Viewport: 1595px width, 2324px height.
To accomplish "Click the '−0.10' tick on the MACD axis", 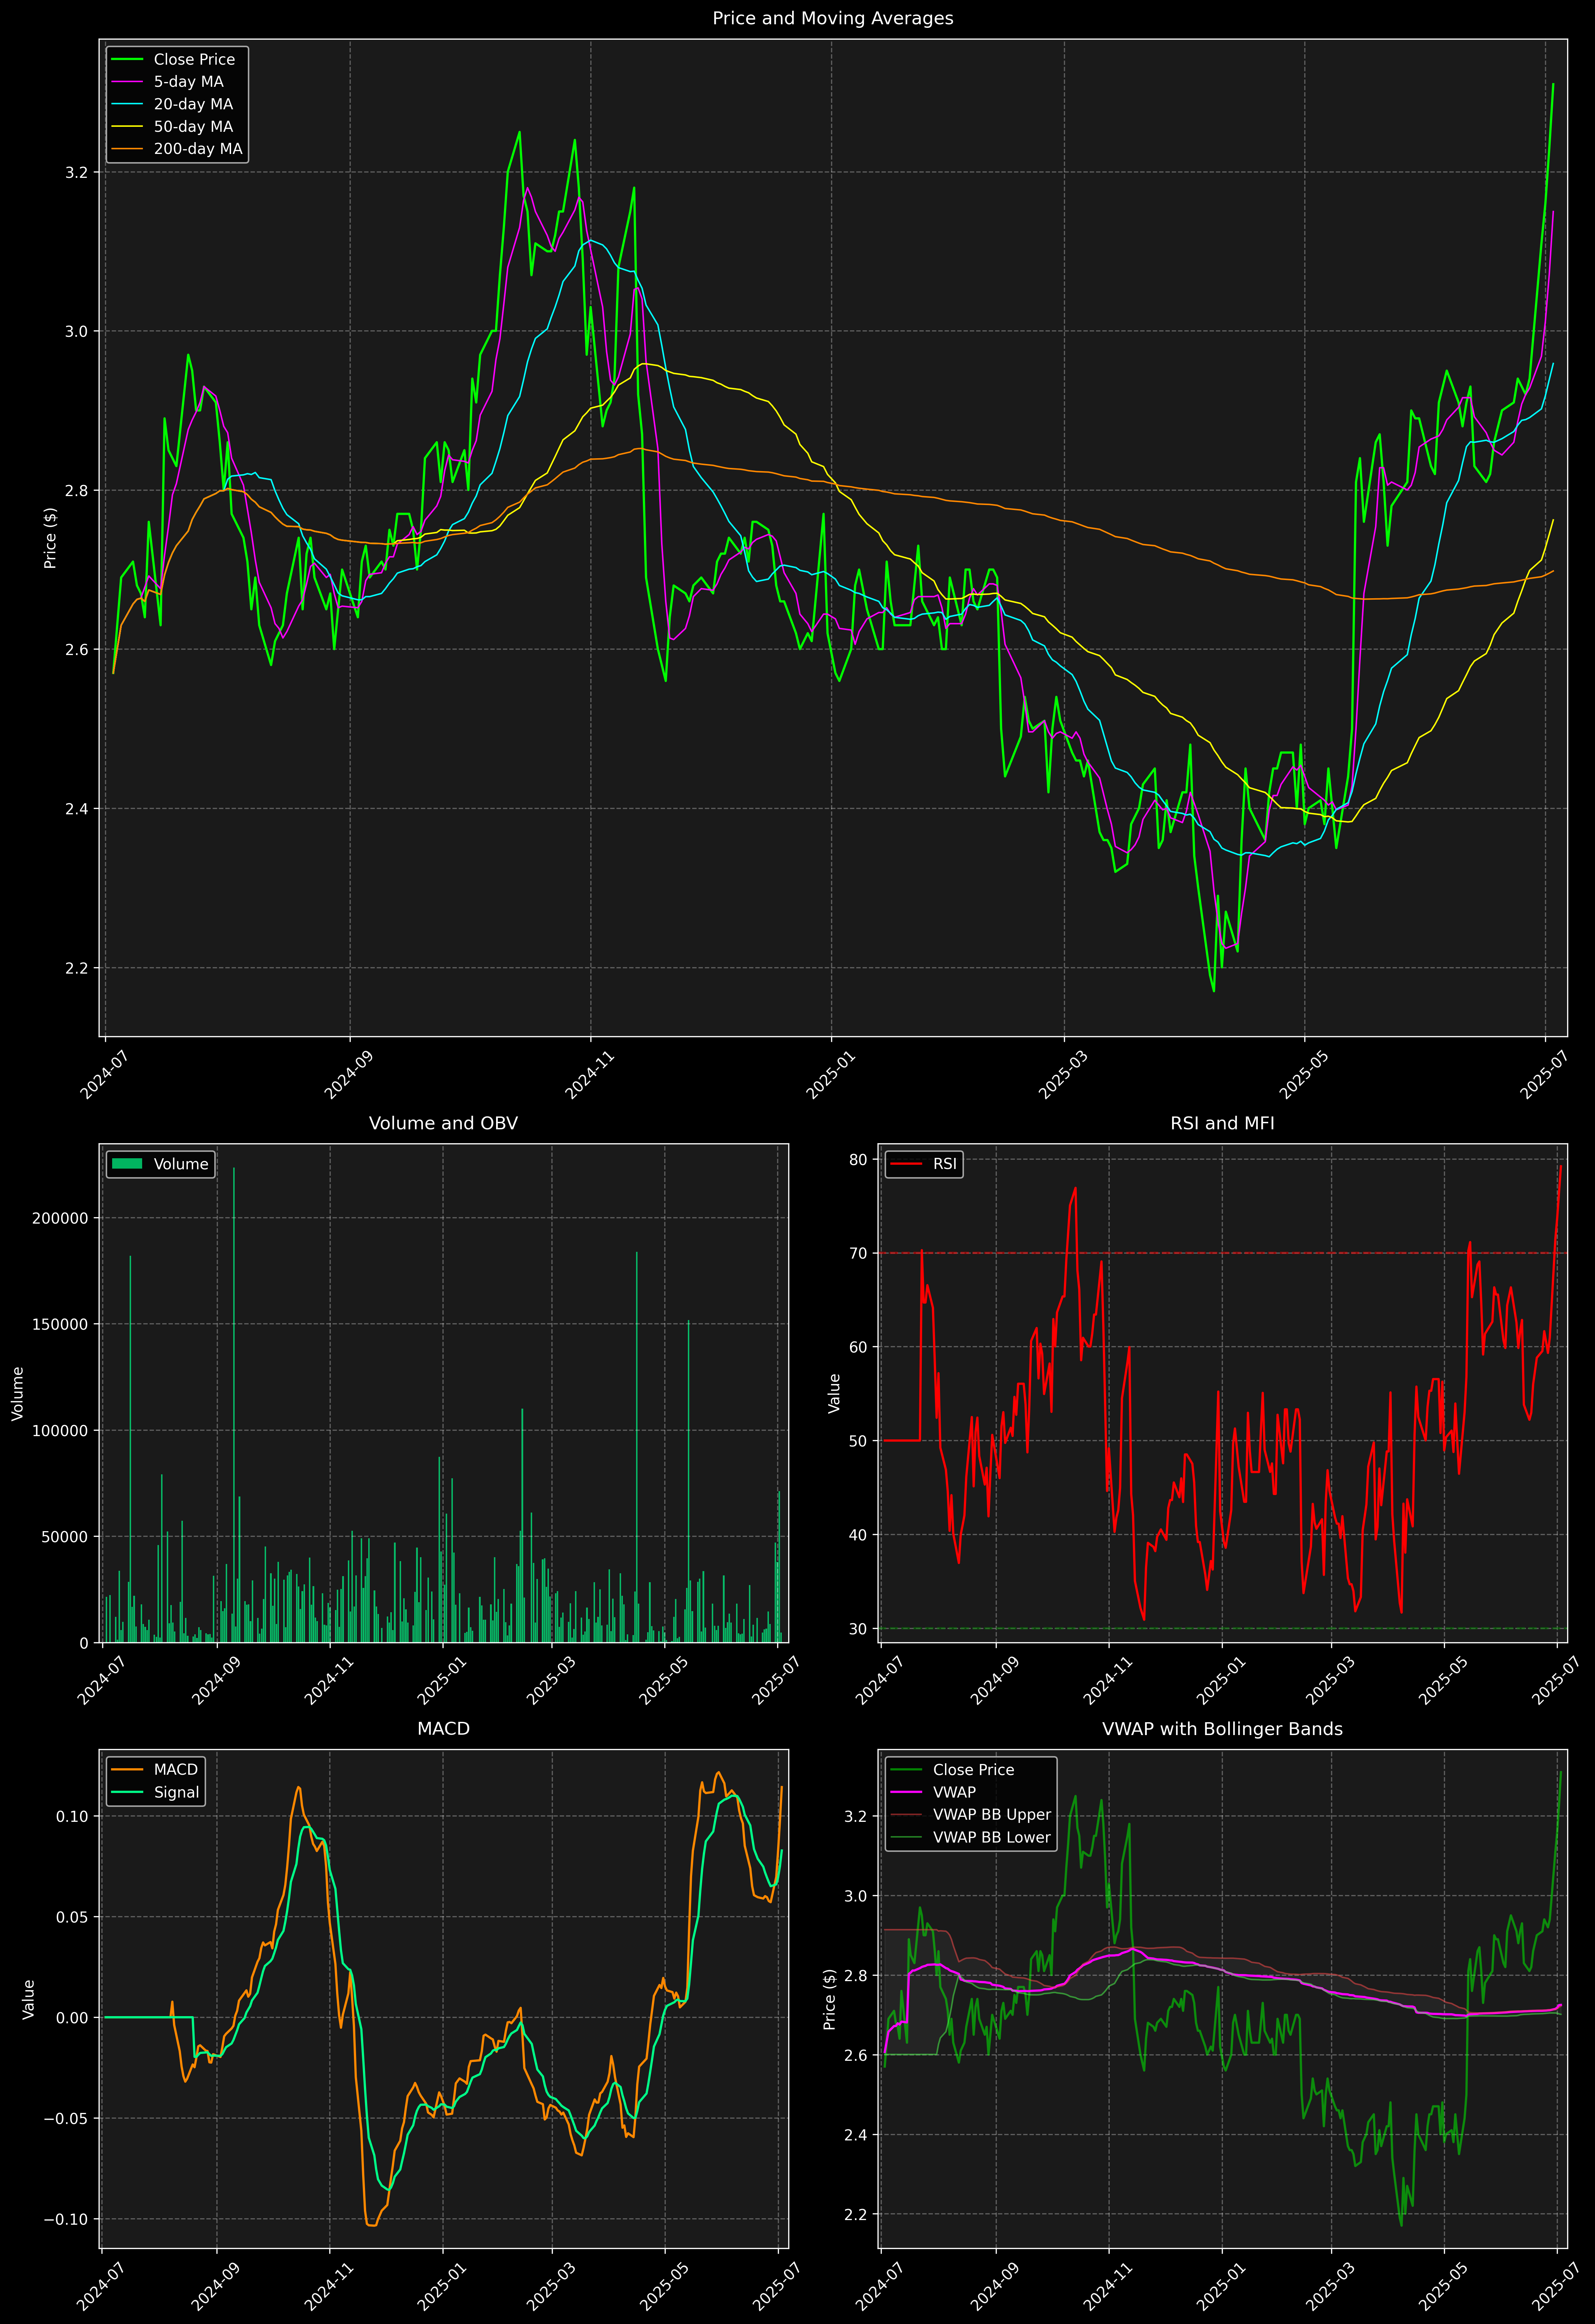I will [x=66, y=2219].
